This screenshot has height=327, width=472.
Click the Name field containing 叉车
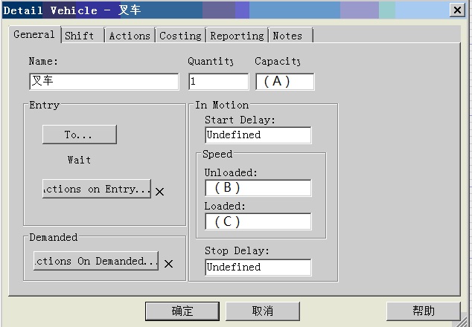(104, 82)
